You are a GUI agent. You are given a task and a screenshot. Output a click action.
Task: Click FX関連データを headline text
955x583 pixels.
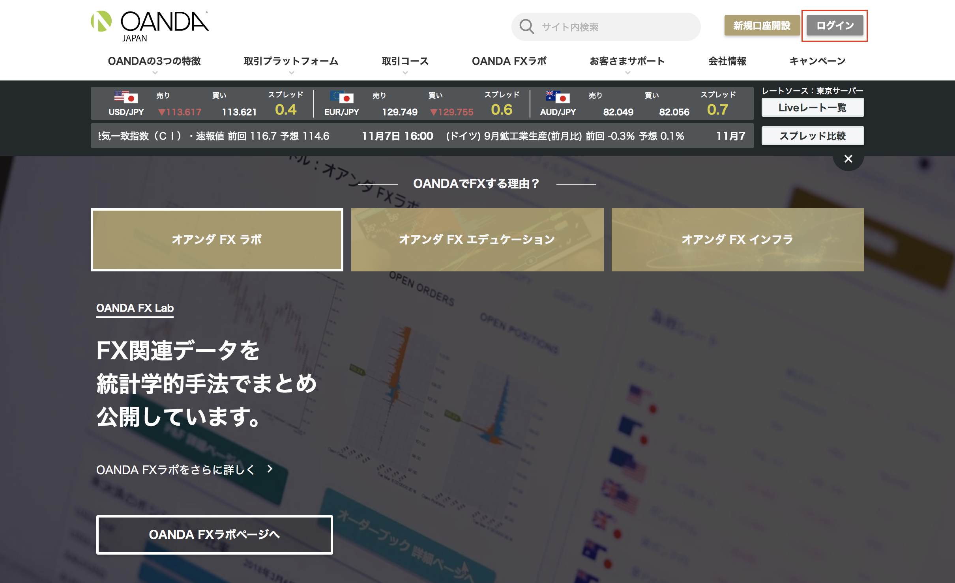pos(178,350)
